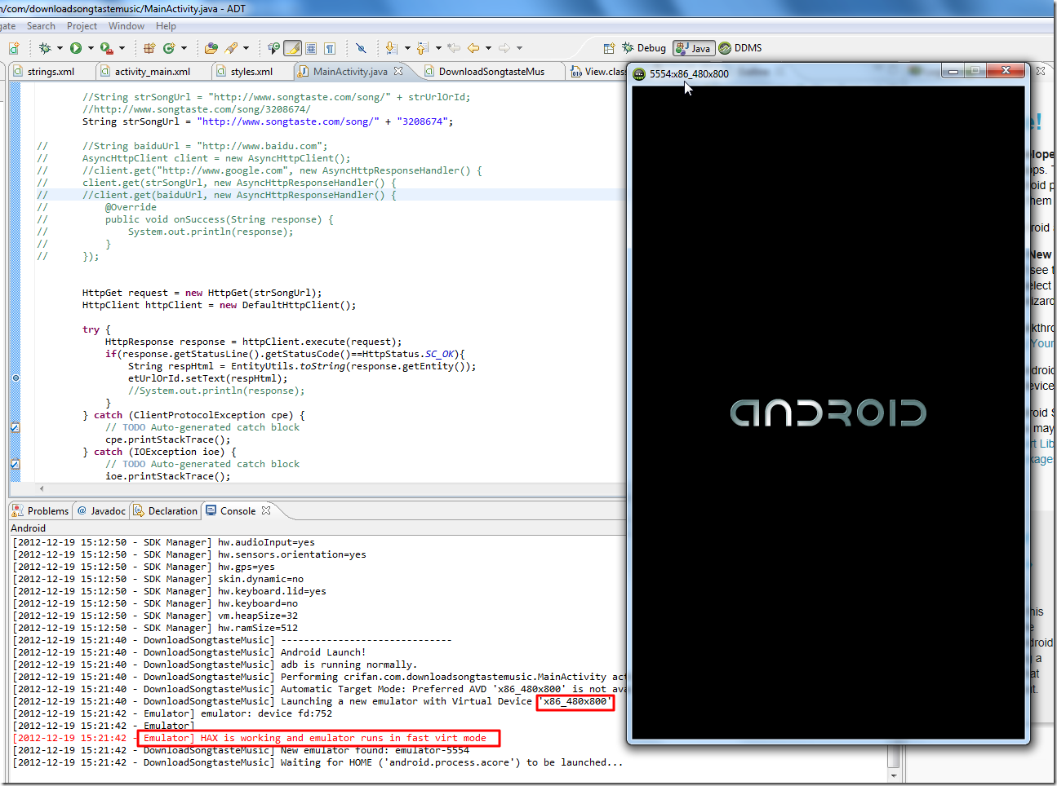The width and height of the screenshot is (1057, 786).
Task: Open the Run button dropdown arrow
Action: coord(91,48)
